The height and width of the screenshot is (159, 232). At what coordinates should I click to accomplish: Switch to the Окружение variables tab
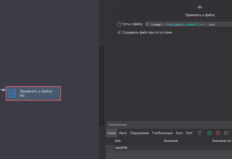139,133
